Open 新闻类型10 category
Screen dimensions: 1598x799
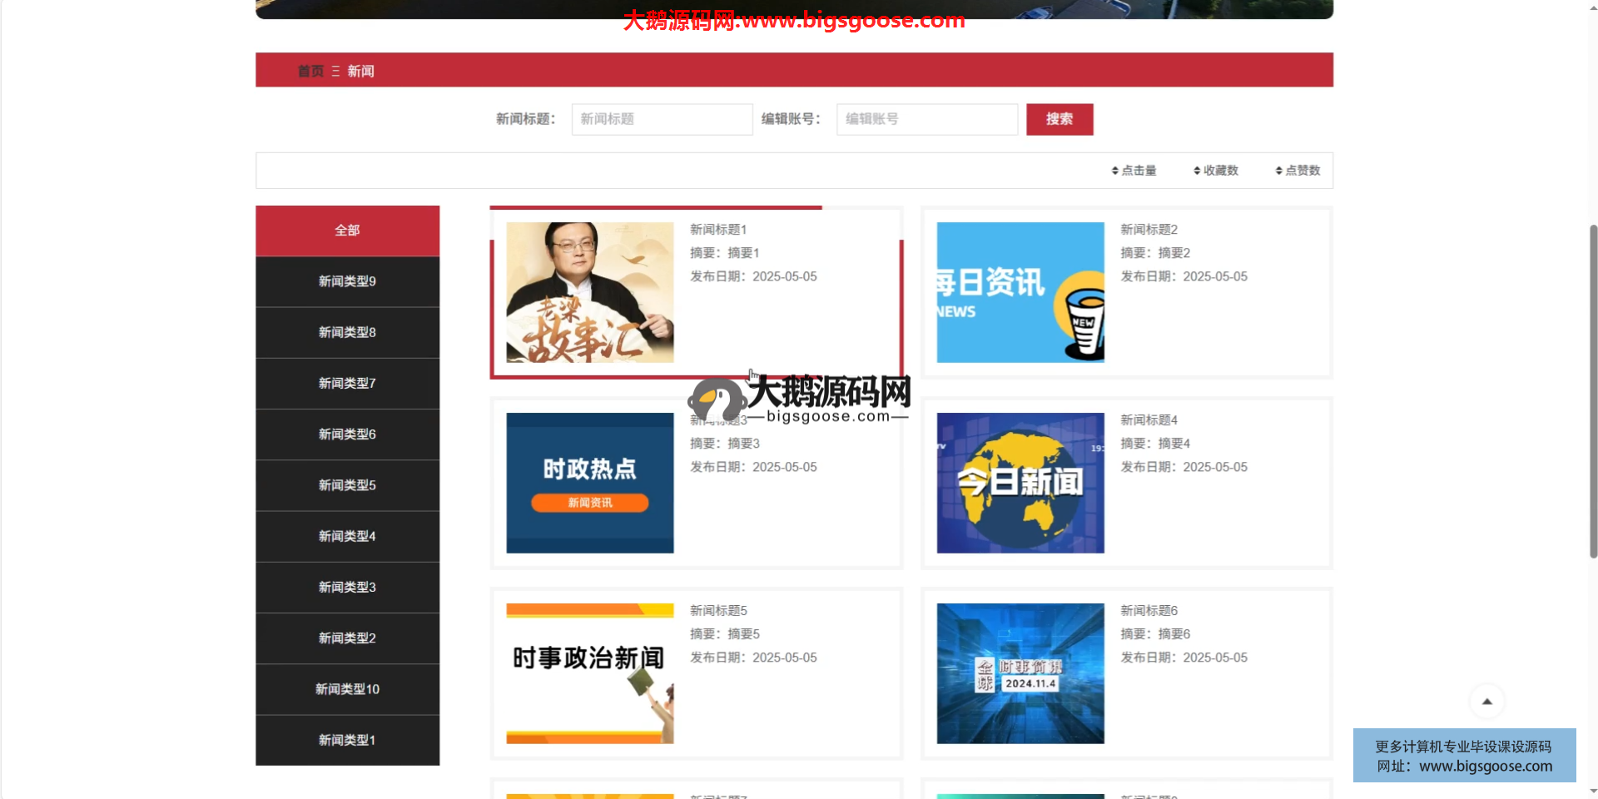click(347, 689)
